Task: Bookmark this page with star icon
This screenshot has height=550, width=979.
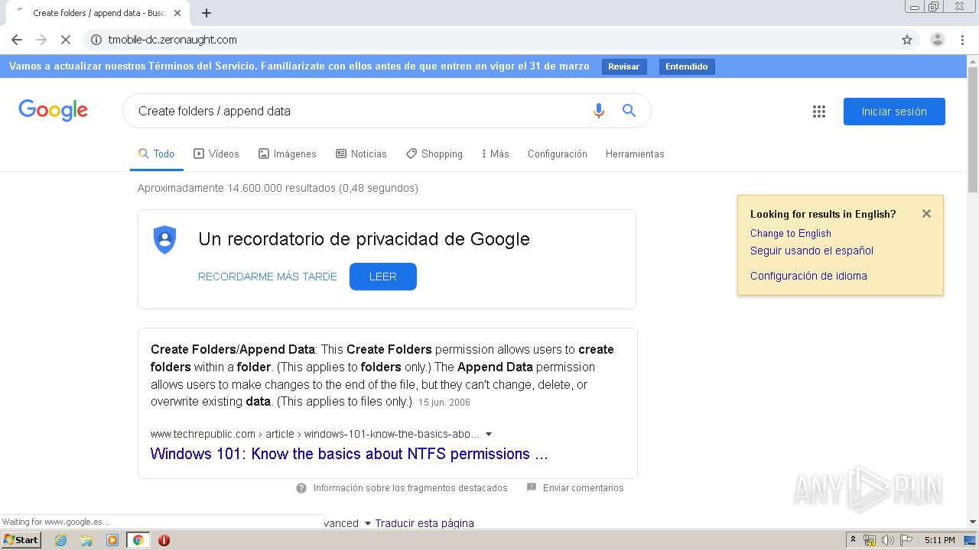Action: tap(907, 40)
